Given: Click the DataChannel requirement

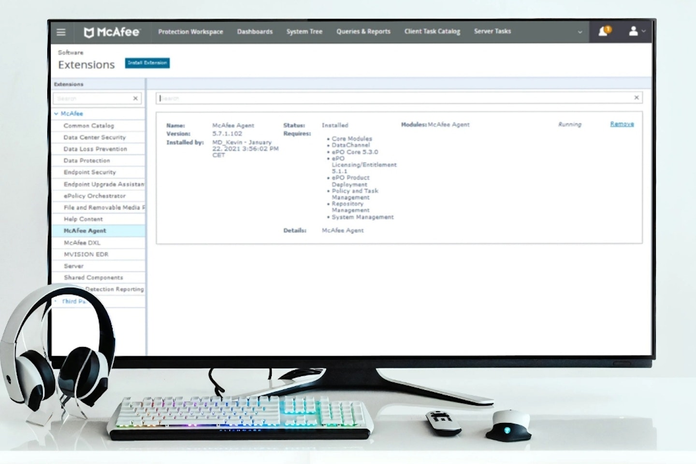Looking at the screenshot, I should (350, 145).
